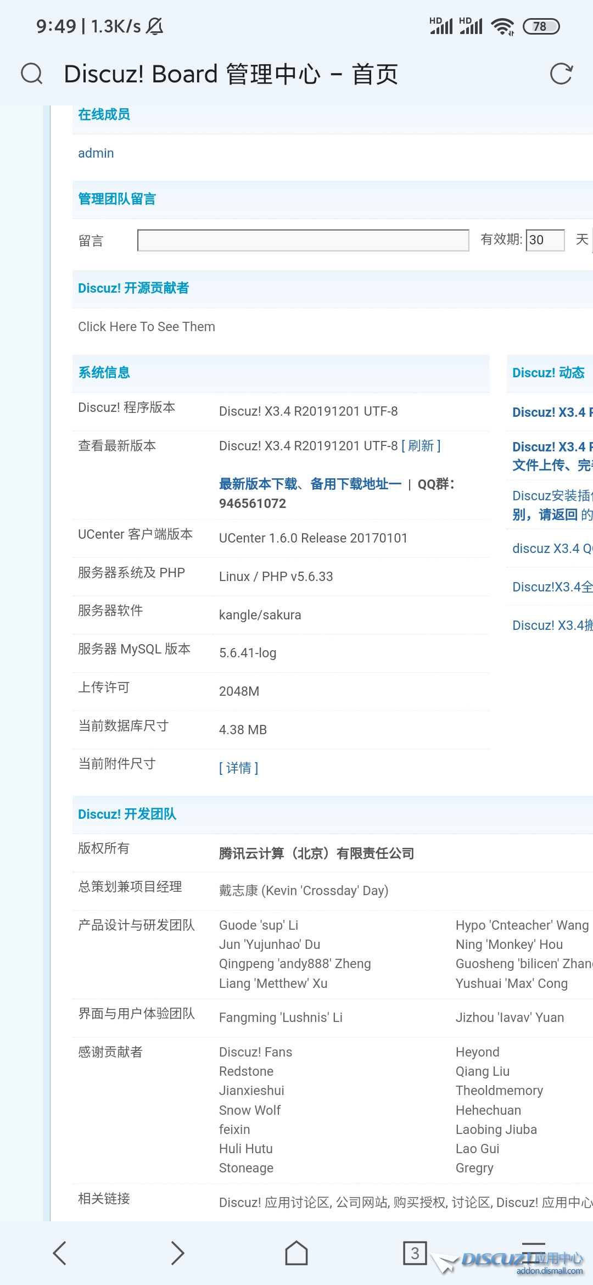Select Discuz! 开源贡献者 header
This screenshot has width=593, height=1285.
coord(133,288)
